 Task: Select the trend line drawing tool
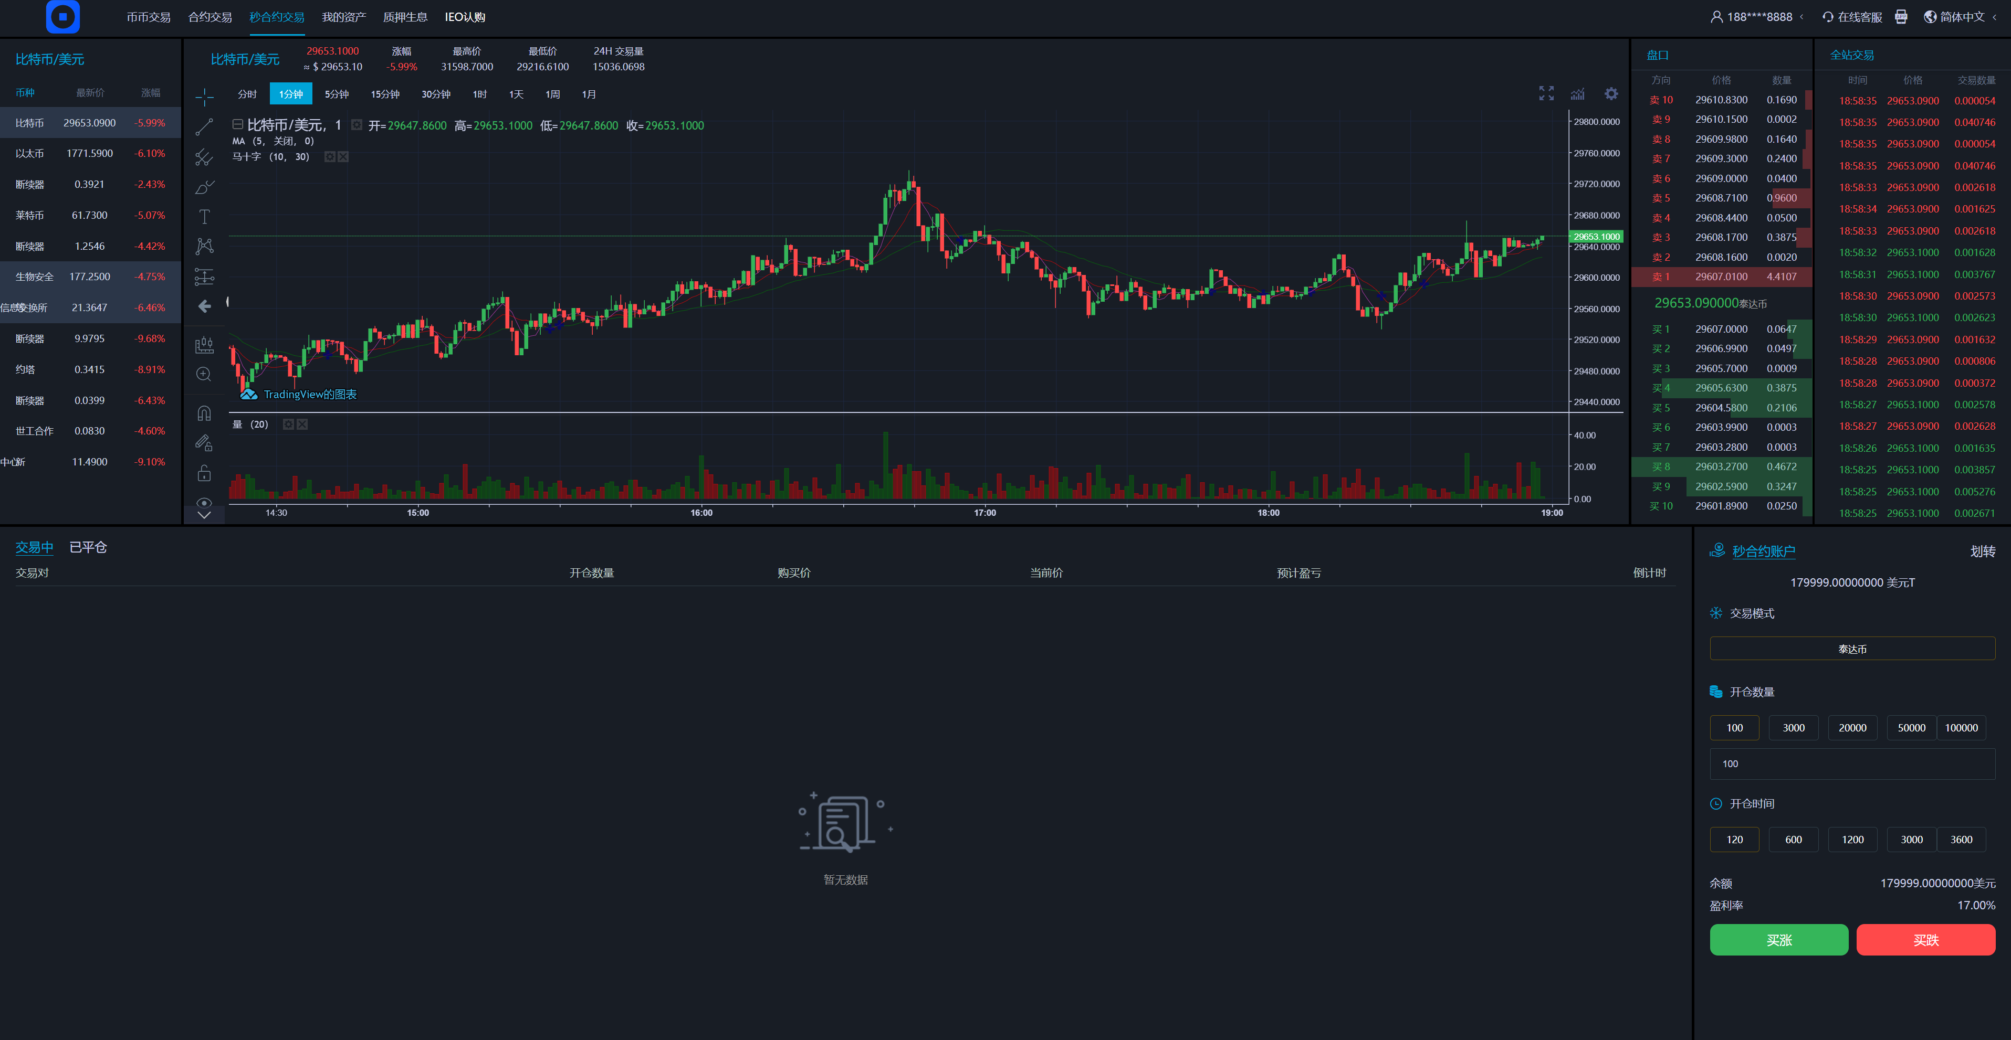coord(204,125)
